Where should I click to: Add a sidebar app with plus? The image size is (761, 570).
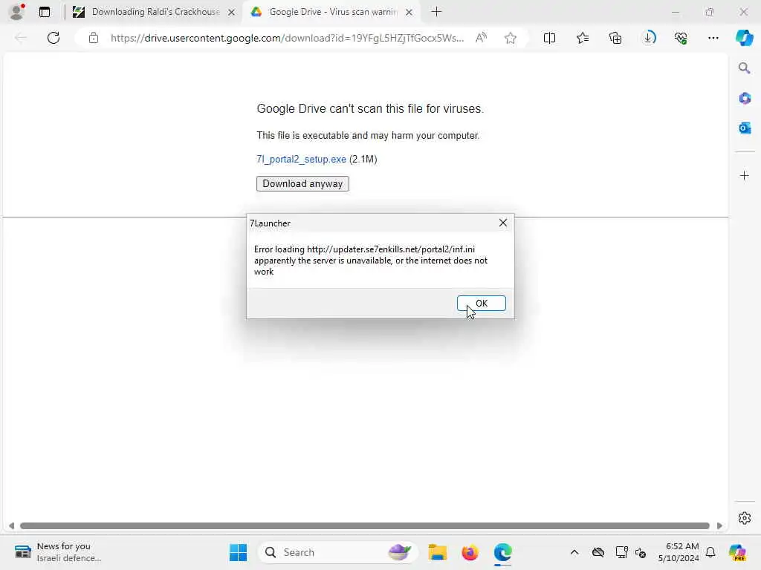coord(745,175)
